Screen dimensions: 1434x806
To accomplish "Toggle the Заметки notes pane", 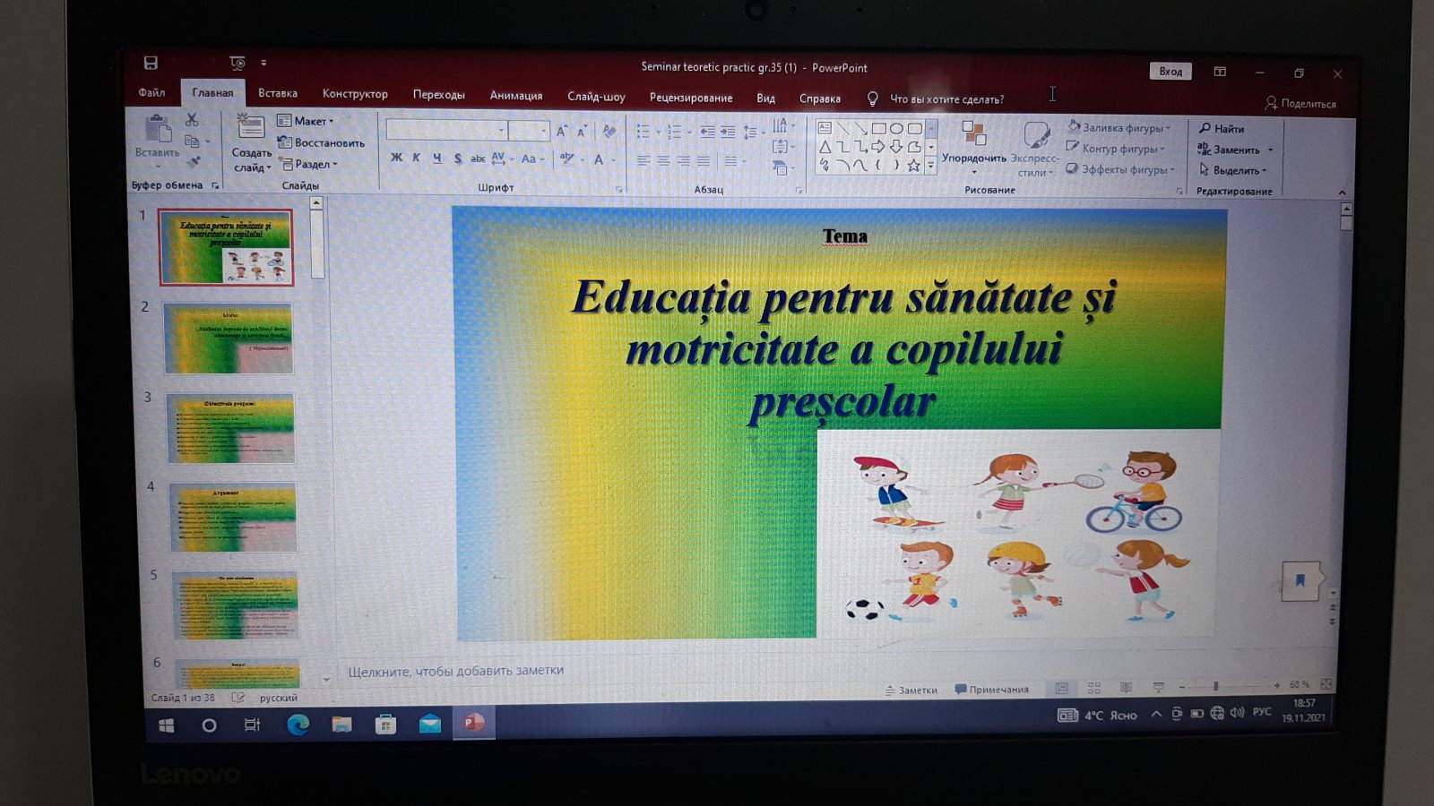I will [x=911, y=690].
